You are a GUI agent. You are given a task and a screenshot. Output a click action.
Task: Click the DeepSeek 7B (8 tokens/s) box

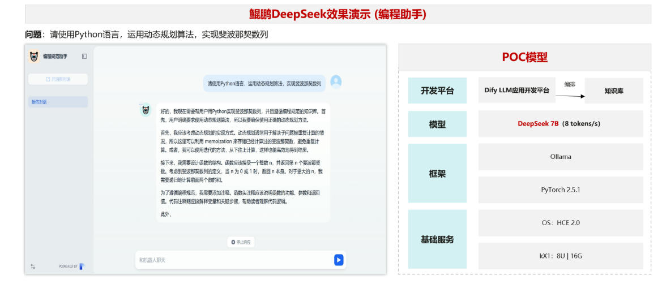click(561, 124)
